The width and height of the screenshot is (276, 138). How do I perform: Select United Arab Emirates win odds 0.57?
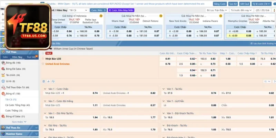point(129,105)
